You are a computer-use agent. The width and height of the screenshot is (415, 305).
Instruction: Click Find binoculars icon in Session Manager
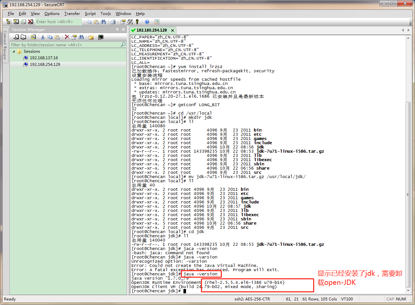click(81, 37)
